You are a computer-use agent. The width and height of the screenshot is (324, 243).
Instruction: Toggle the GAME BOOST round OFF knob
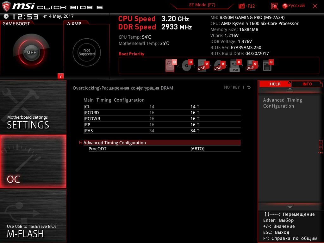pyautogui.click(x=31, y=52)
